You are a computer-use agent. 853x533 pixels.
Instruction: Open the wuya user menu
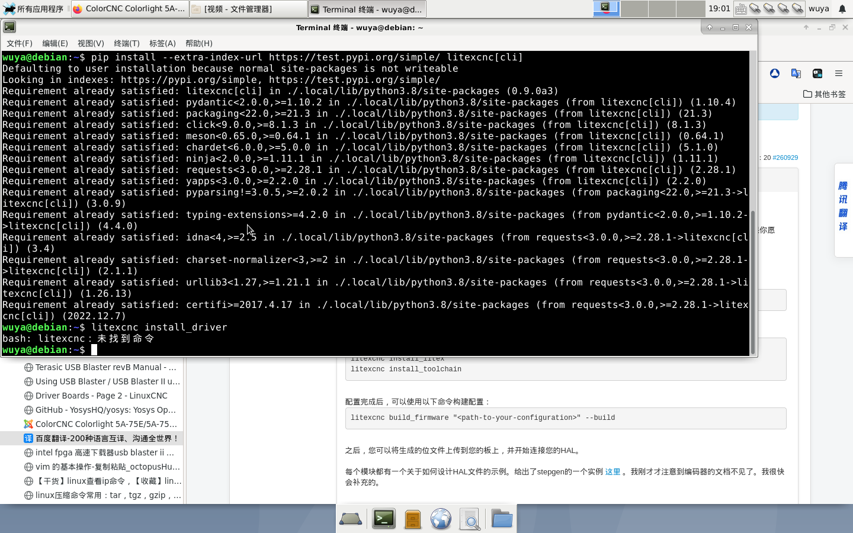point(819,8)
